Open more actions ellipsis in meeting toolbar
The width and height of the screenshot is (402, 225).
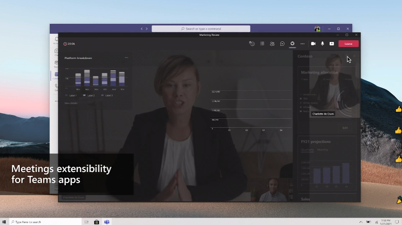pyautogui.click(x=302, y=44)
